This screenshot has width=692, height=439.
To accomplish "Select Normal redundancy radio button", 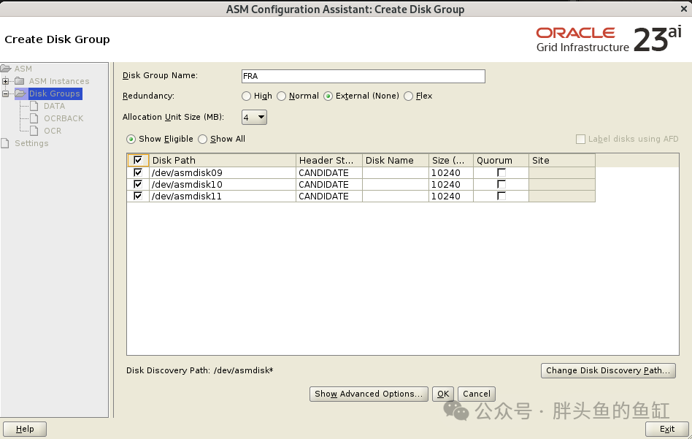I will tap(281, 96).
